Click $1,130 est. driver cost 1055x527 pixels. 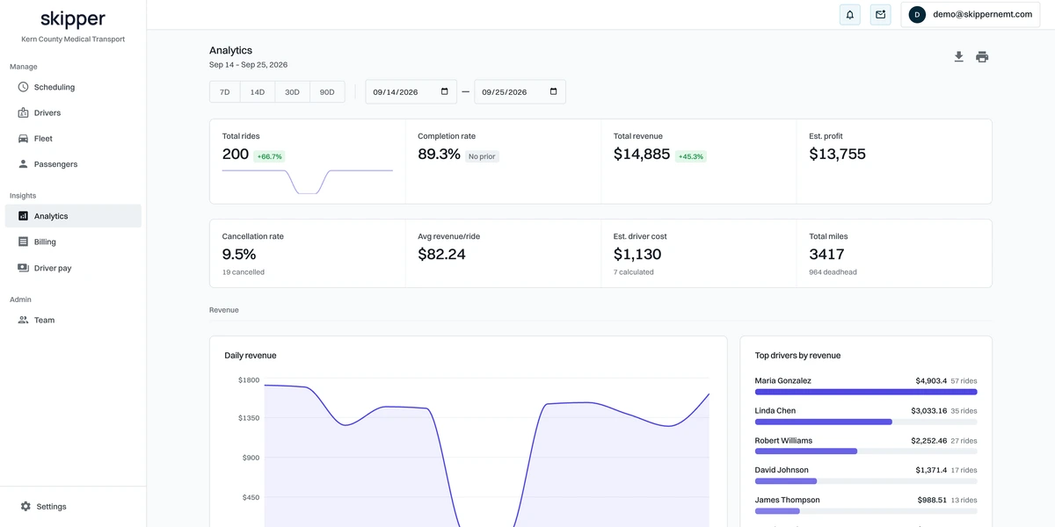[637, 255]
